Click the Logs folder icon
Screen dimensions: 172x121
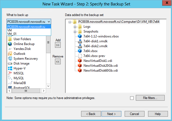[x=80, y=27]
